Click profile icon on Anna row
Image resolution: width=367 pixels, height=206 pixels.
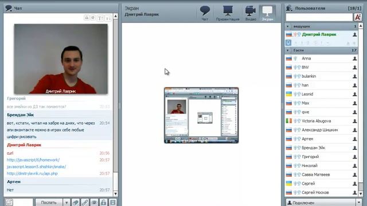click(x=354, y=58)
